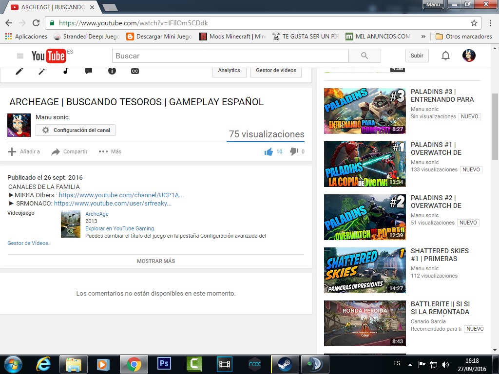Open Configuración del canal
The image size is (499, 374).
pyautogui.click(x=76, y=130)
